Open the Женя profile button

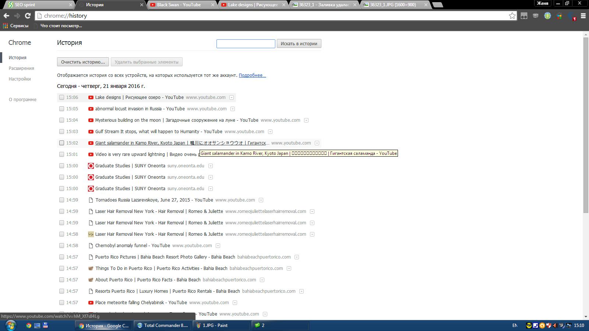(543, 3)
